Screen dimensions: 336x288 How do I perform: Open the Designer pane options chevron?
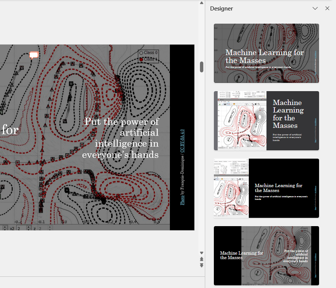[x=315, y=8]
